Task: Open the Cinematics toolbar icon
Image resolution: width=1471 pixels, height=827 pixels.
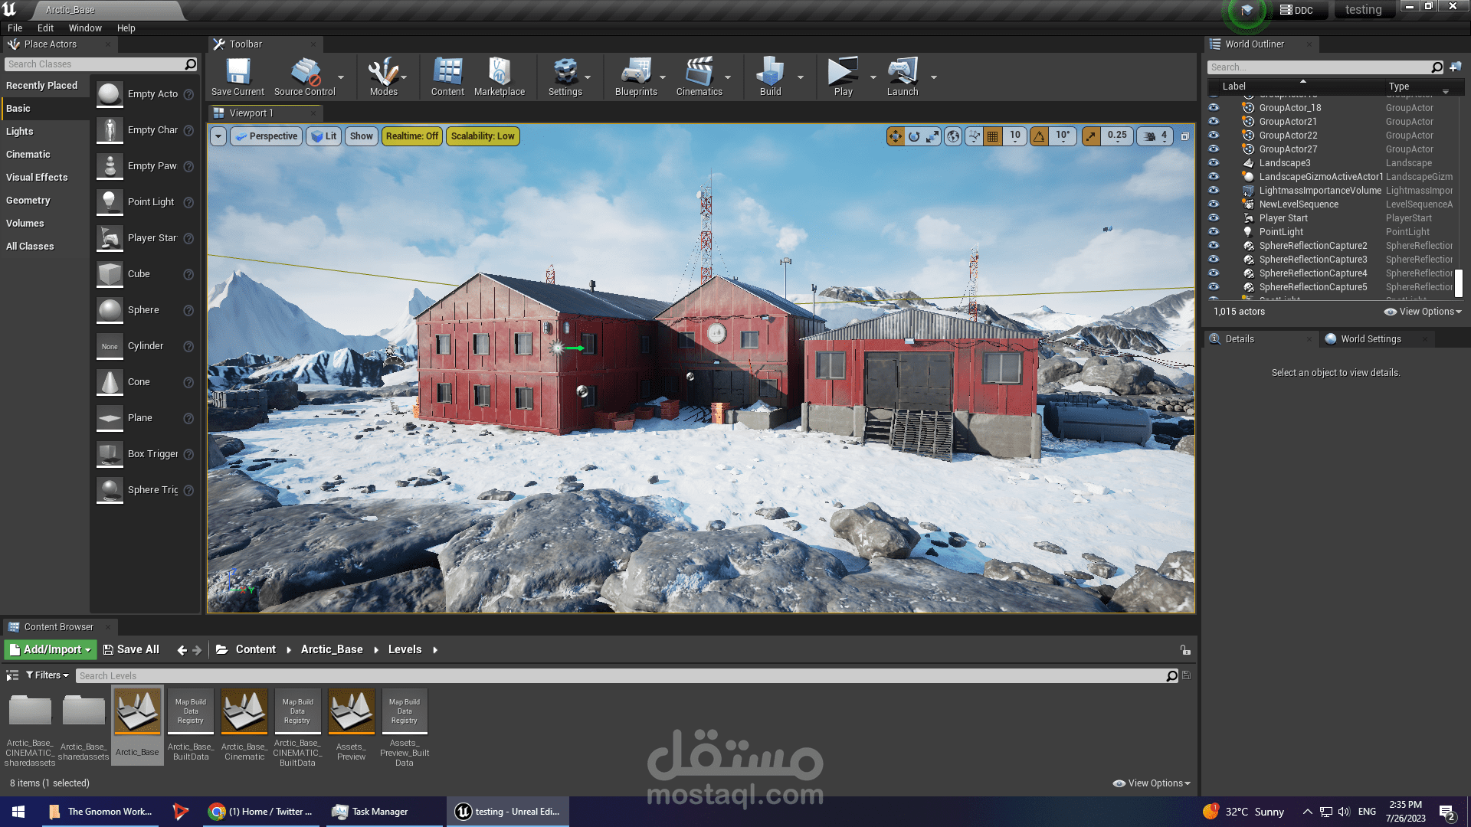Action: tap(699, 76)
